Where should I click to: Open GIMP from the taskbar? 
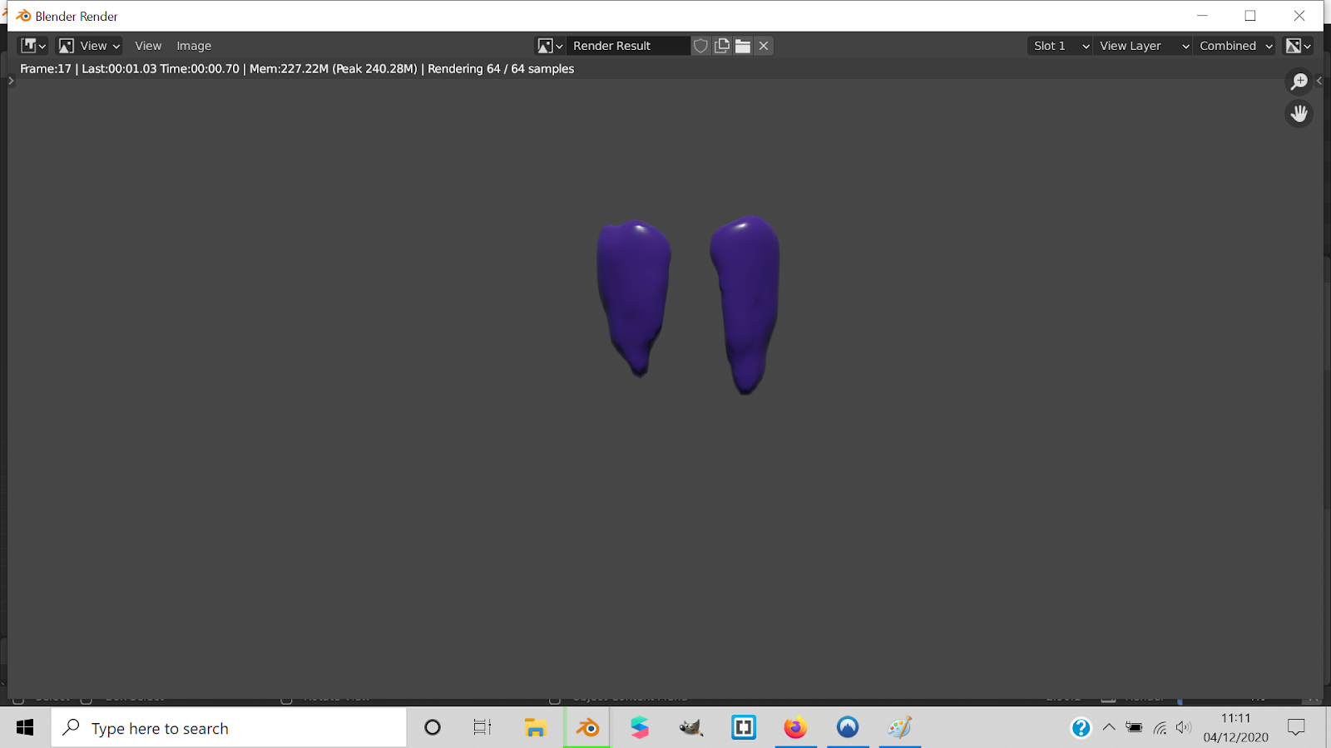tap(690, 728)
